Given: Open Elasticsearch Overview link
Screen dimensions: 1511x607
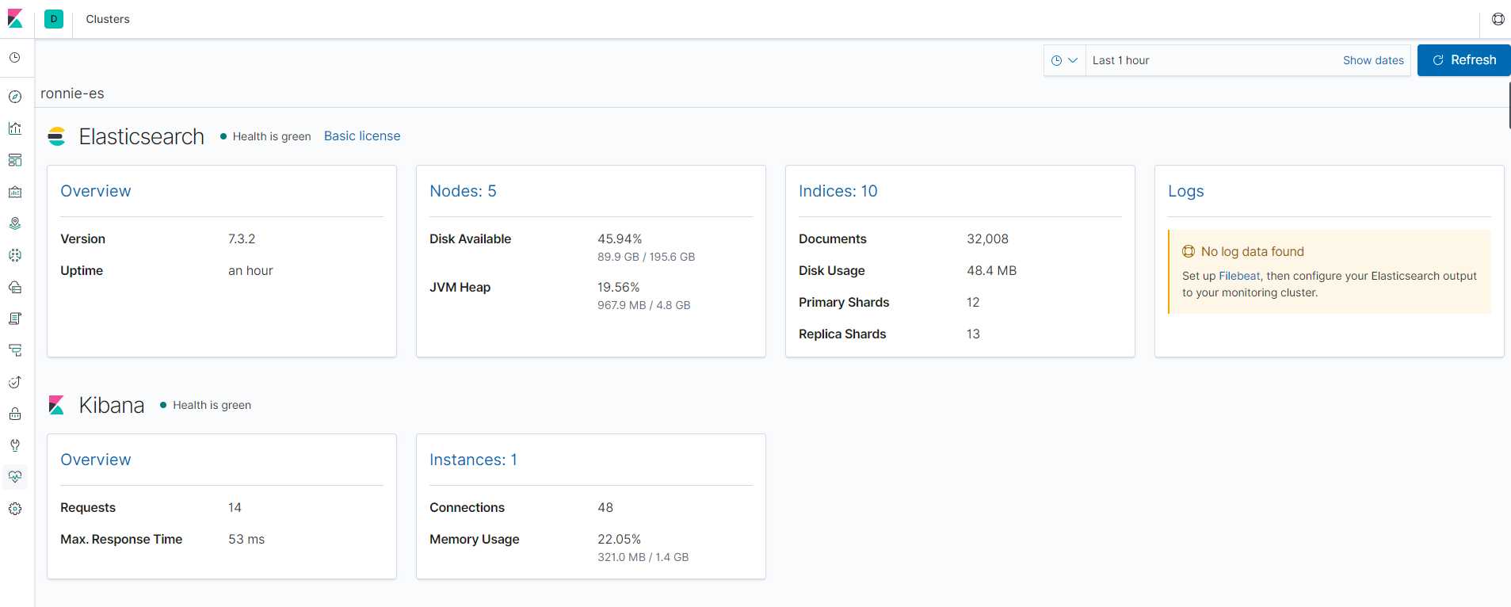Looking at the screenshot, I should pos(96,191).
